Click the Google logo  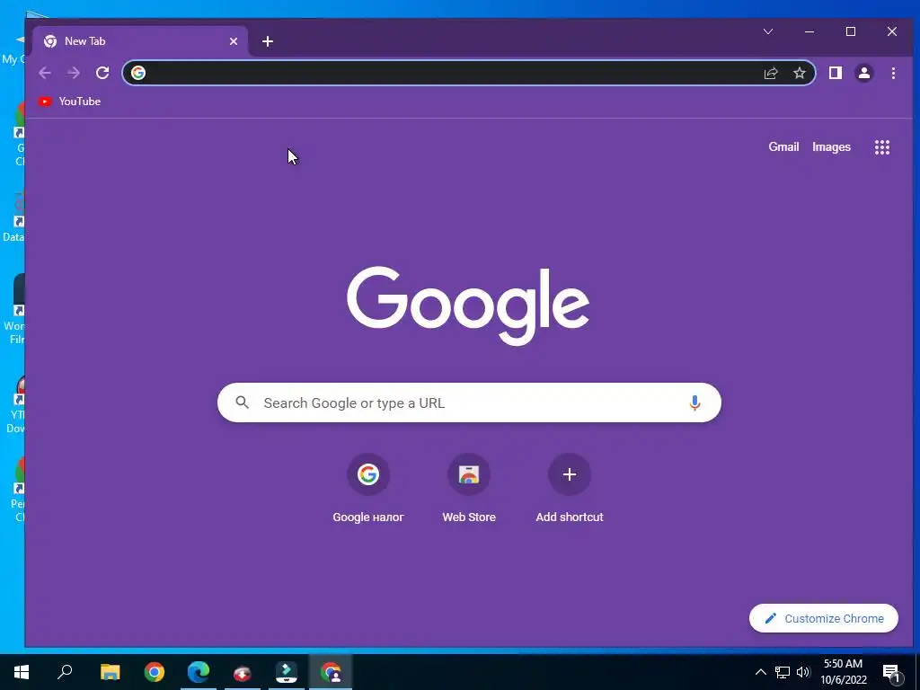[467, 305]
